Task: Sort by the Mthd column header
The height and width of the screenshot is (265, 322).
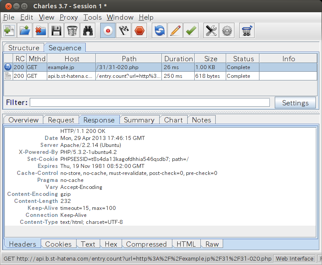Action: (x=37, y=59)
